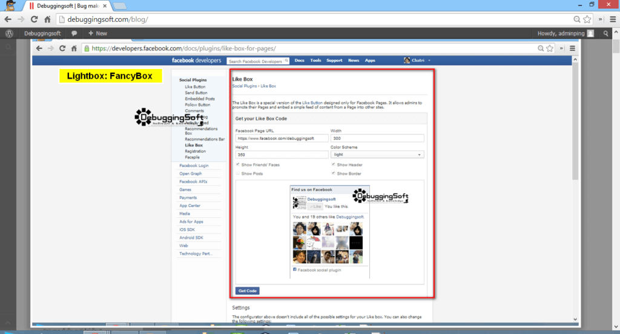Image resolution: width=620 pixels, height=334 pixels.
Task: Click the Chatri profile avatar
Action: [x=406, y=61]
